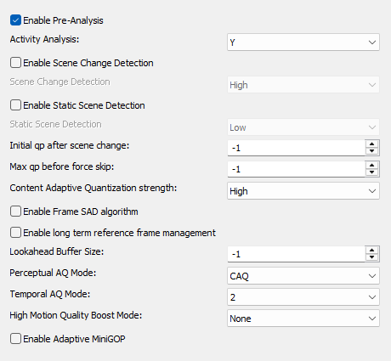Enable Static Scene Detection checkbox
391x361 pixels.
point(15,105)
